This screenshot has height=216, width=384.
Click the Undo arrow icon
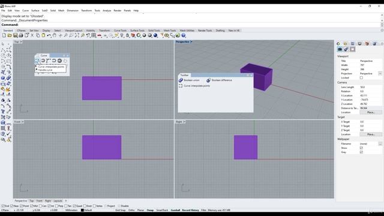pyautogui.click(x=49, y=35)
